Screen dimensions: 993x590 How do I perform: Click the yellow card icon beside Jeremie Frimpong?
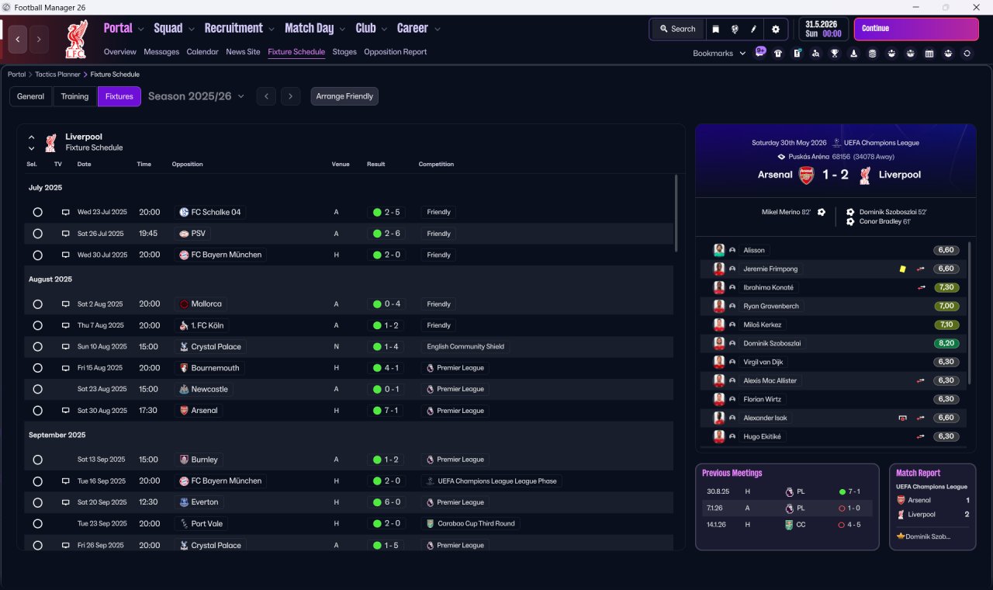pos(902,269)
